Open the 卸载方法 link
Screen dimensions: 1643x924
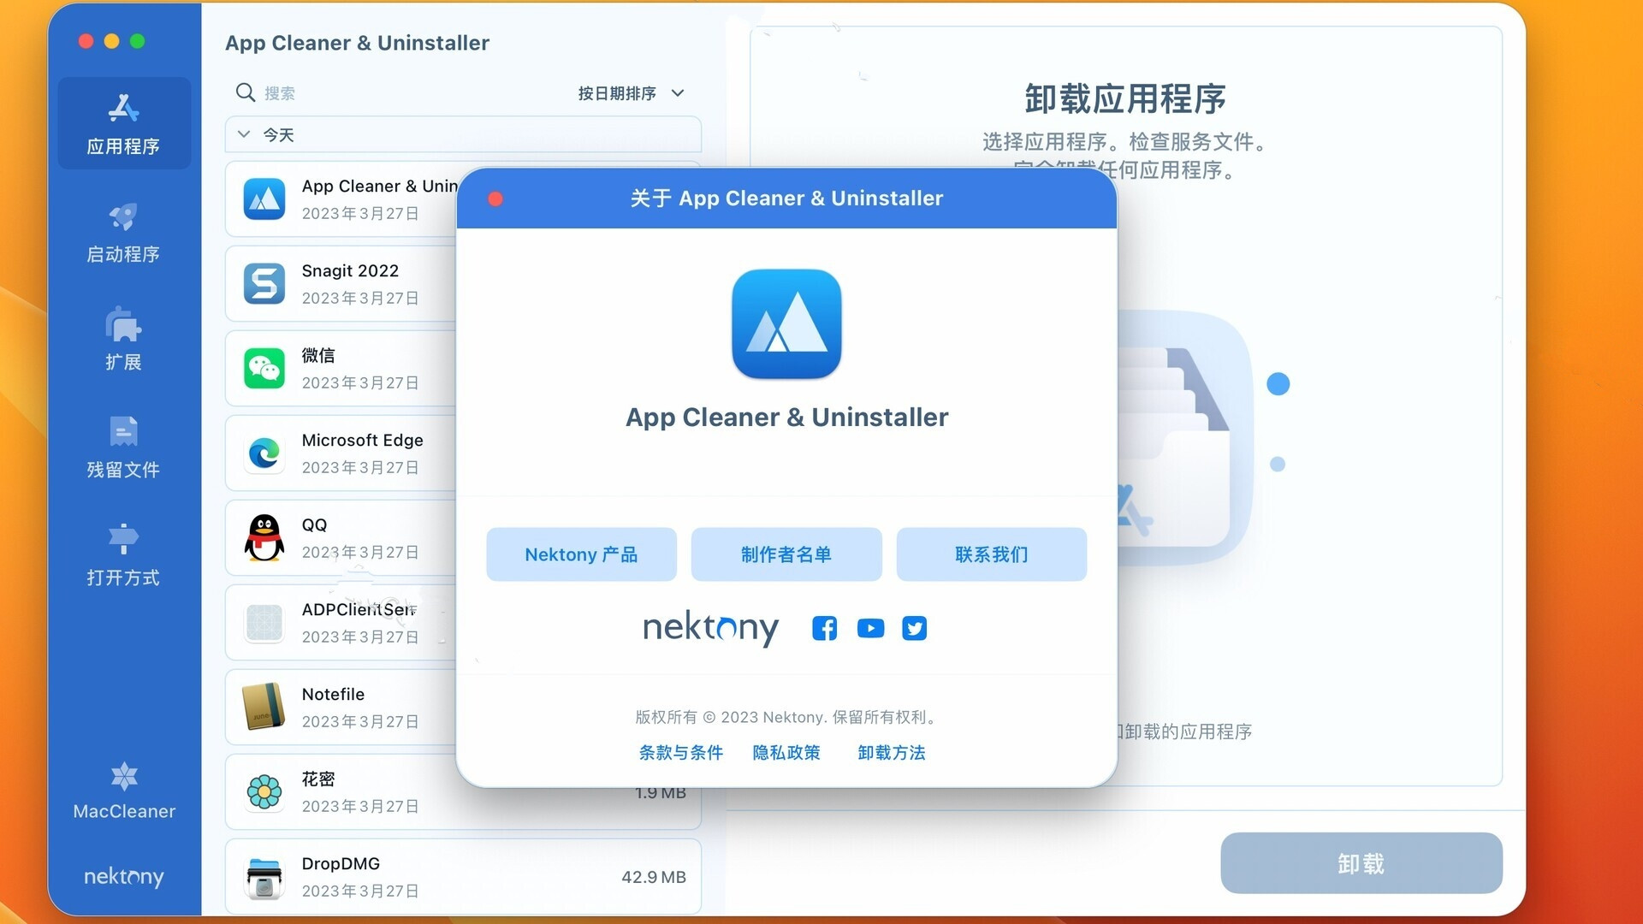892,752
